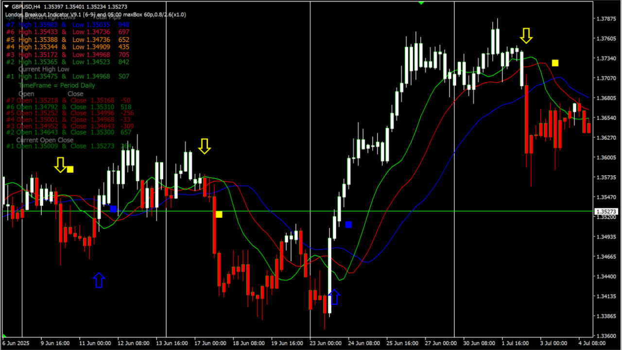This screenshot has width=622, height=350.
Task: Expand the triangle next to GBPUSD,H4 title
Action: (x=6, y=7)
